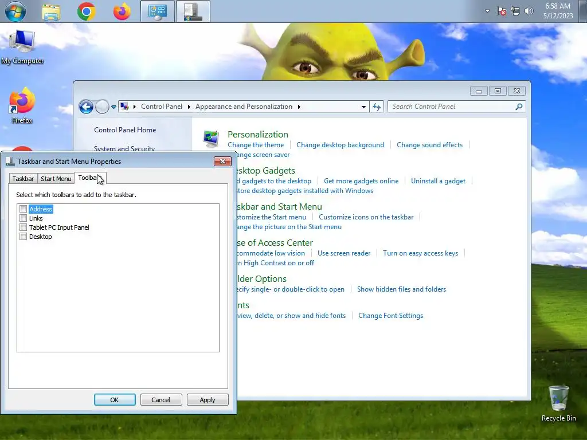Open Change sound effects
The height and width of the screenshot is (440, 587).
click(429, 145)
